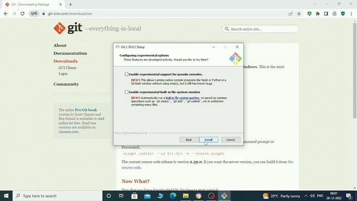
Task: Reload the git-scm page
Action: coord(22,13)
